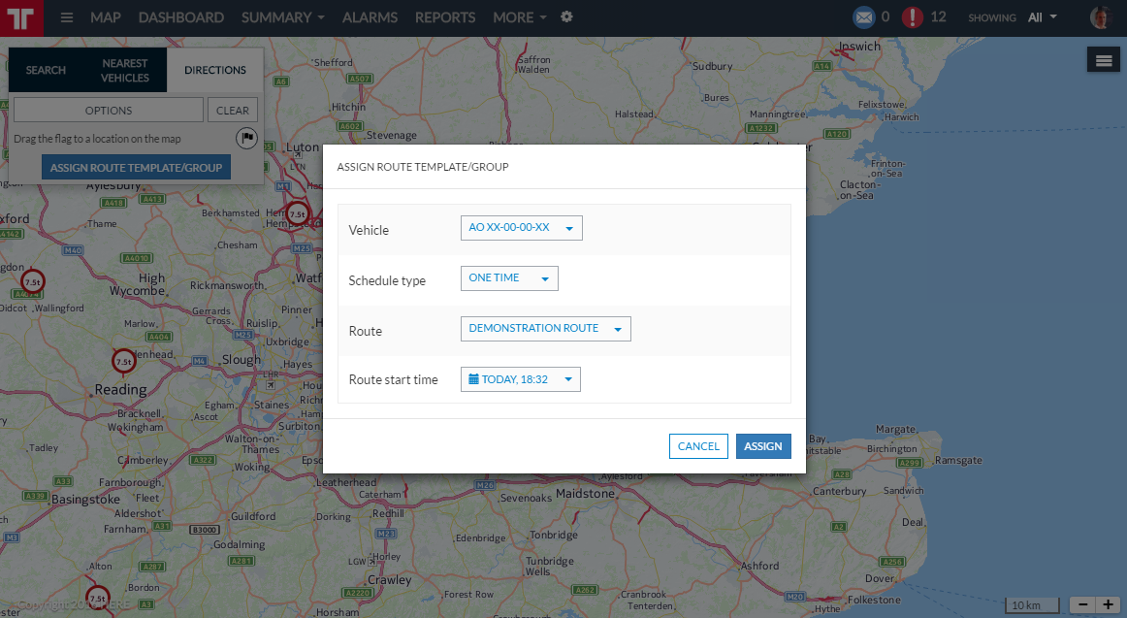The height and width of the screenshot is (618, 1127).
Task: Open the messages envelope icon
Action: click(863, 17)
